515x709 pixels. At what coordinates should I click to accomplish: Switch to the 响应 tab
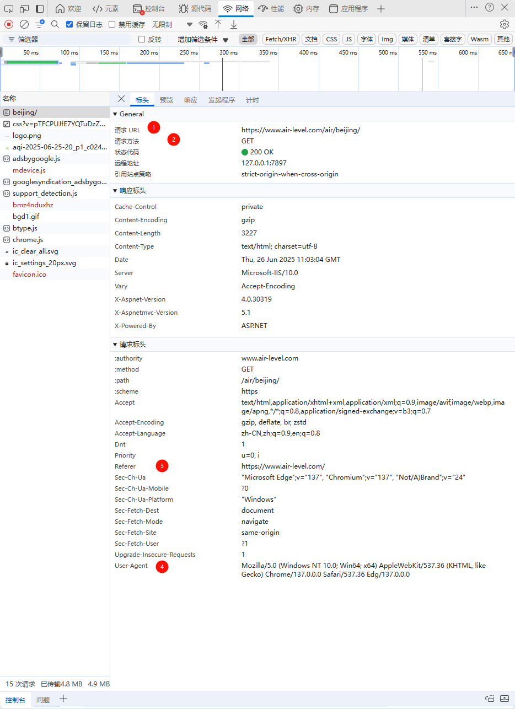click(x=191, y=100)
